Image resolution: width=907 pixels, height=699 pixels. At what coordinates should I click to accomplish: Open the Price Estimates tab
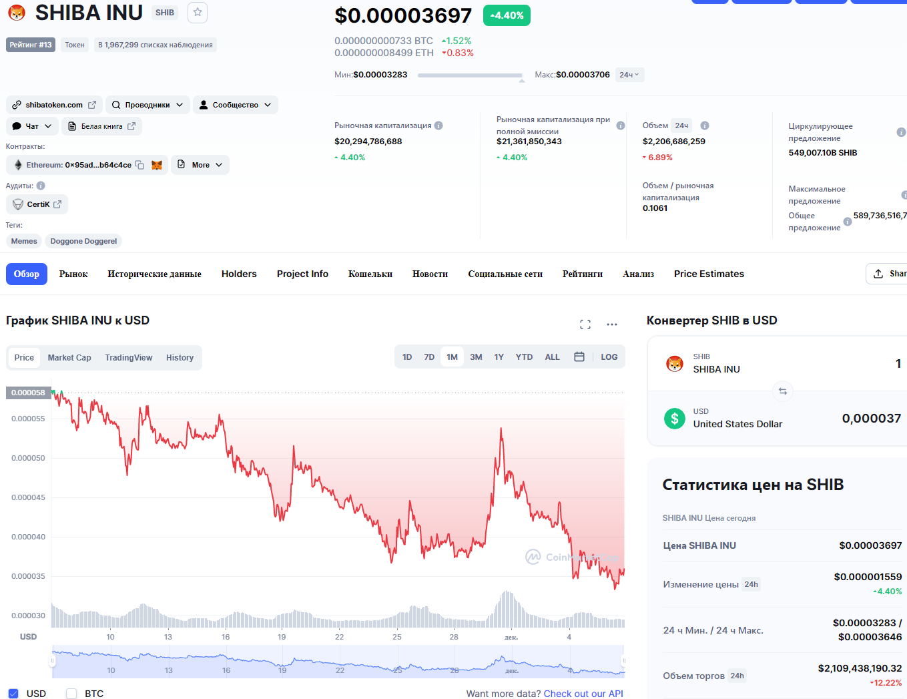coord(709,274)
